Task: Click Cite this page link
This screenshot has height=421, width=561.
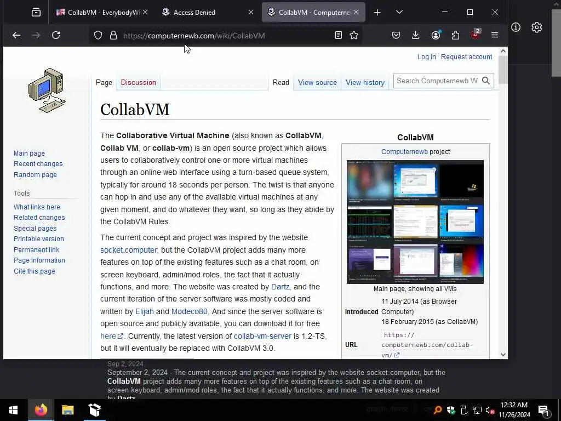Action: (35, 271)
